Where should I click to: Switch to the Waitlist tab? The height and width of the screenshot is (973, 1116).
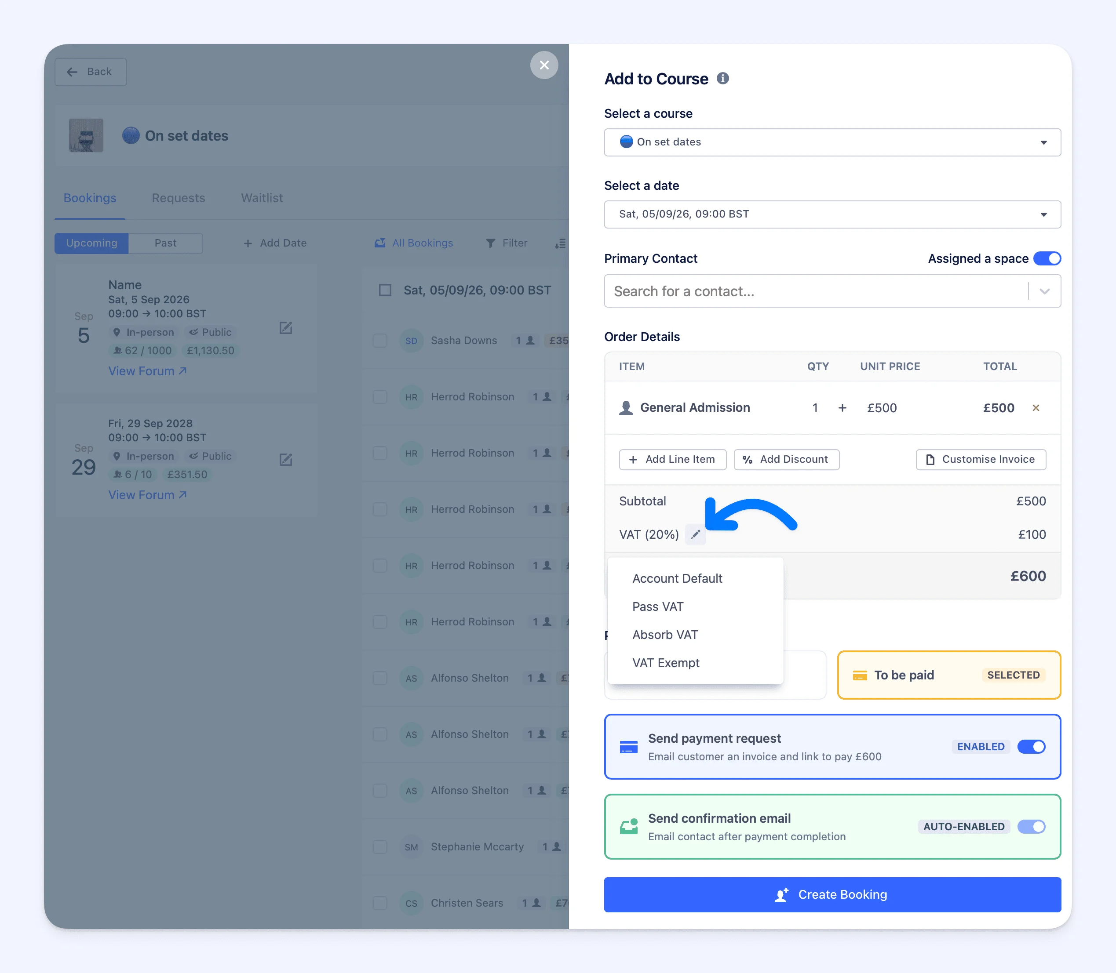click(x=262, y=198)
